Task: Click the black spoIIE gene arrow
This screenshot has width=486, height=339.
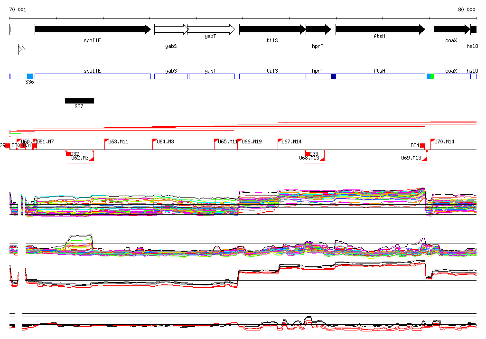Action: (x=93, y=29)
